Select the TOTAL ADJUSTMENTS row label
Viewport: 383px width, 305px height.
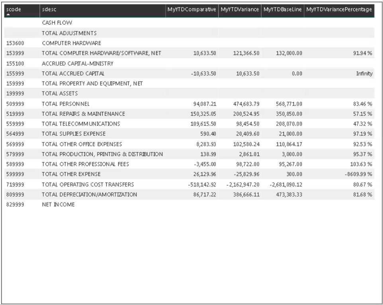[x=69, y=33]
